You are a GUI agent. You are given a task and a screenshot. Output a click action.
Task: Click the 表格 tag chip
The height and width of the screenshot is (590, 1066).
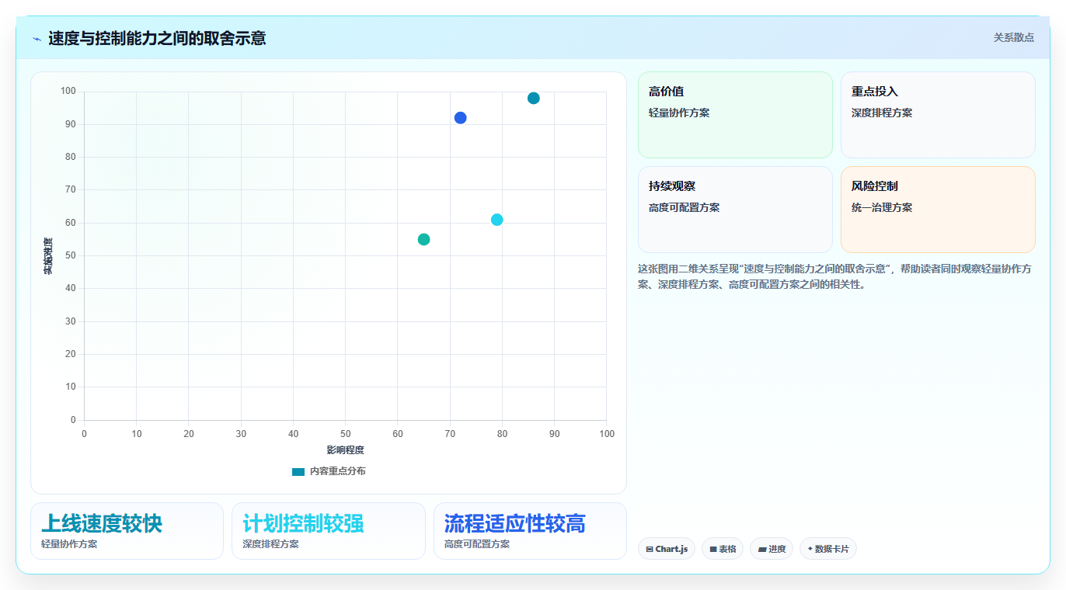tap(723, 549)
